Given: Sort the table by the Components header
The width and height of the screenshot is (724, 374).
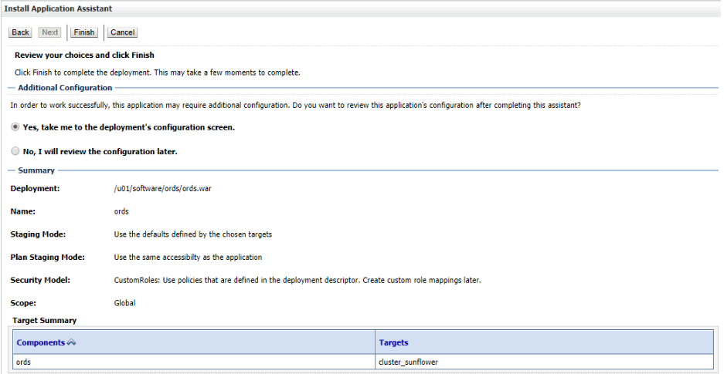Looking at the screenshot, I should 41,342.
